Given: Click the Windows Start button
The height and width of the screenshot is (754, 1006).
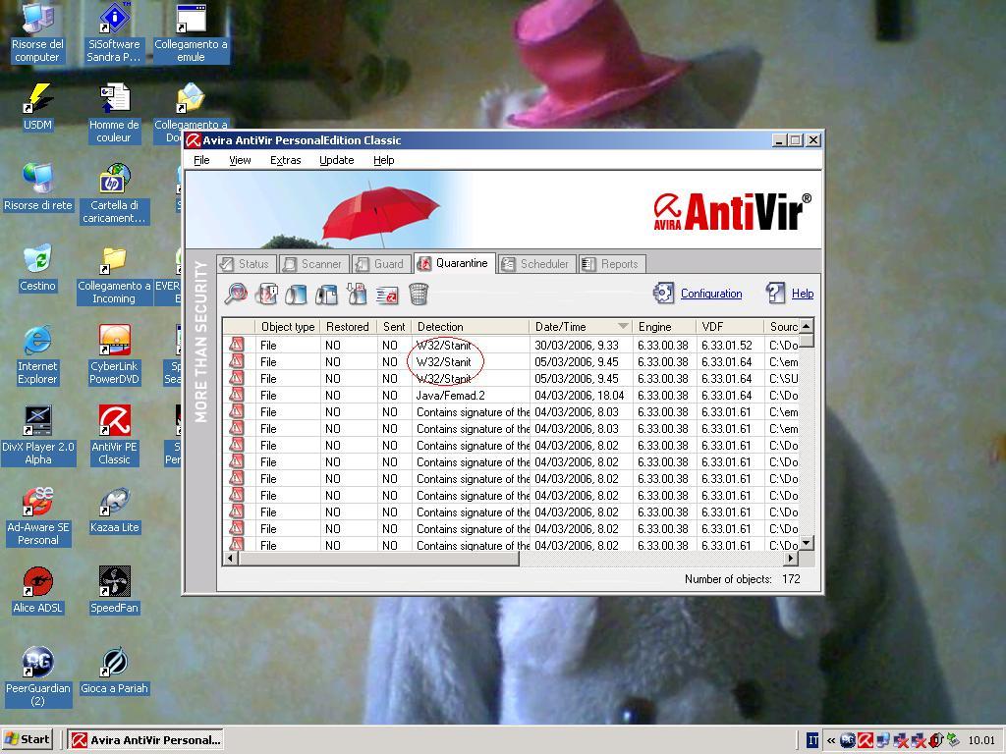Looking at the screenshot, I should 28,739.
